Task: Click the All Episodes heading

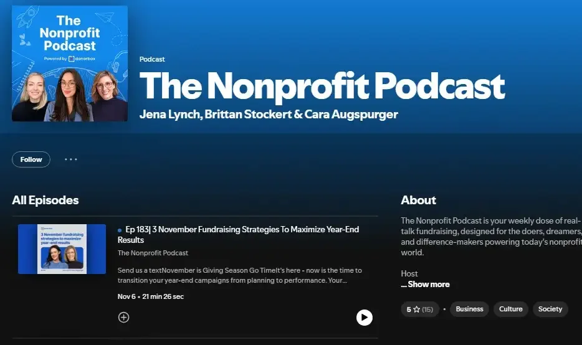Action: [45, 201]
